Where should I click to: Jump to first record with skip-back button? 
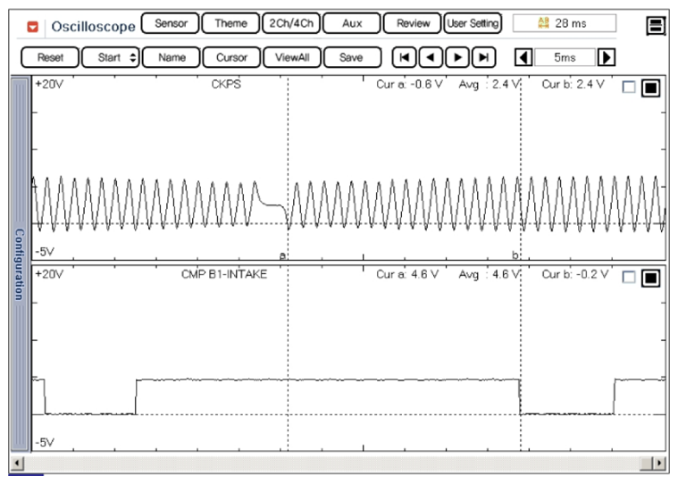tap(404, 57)
